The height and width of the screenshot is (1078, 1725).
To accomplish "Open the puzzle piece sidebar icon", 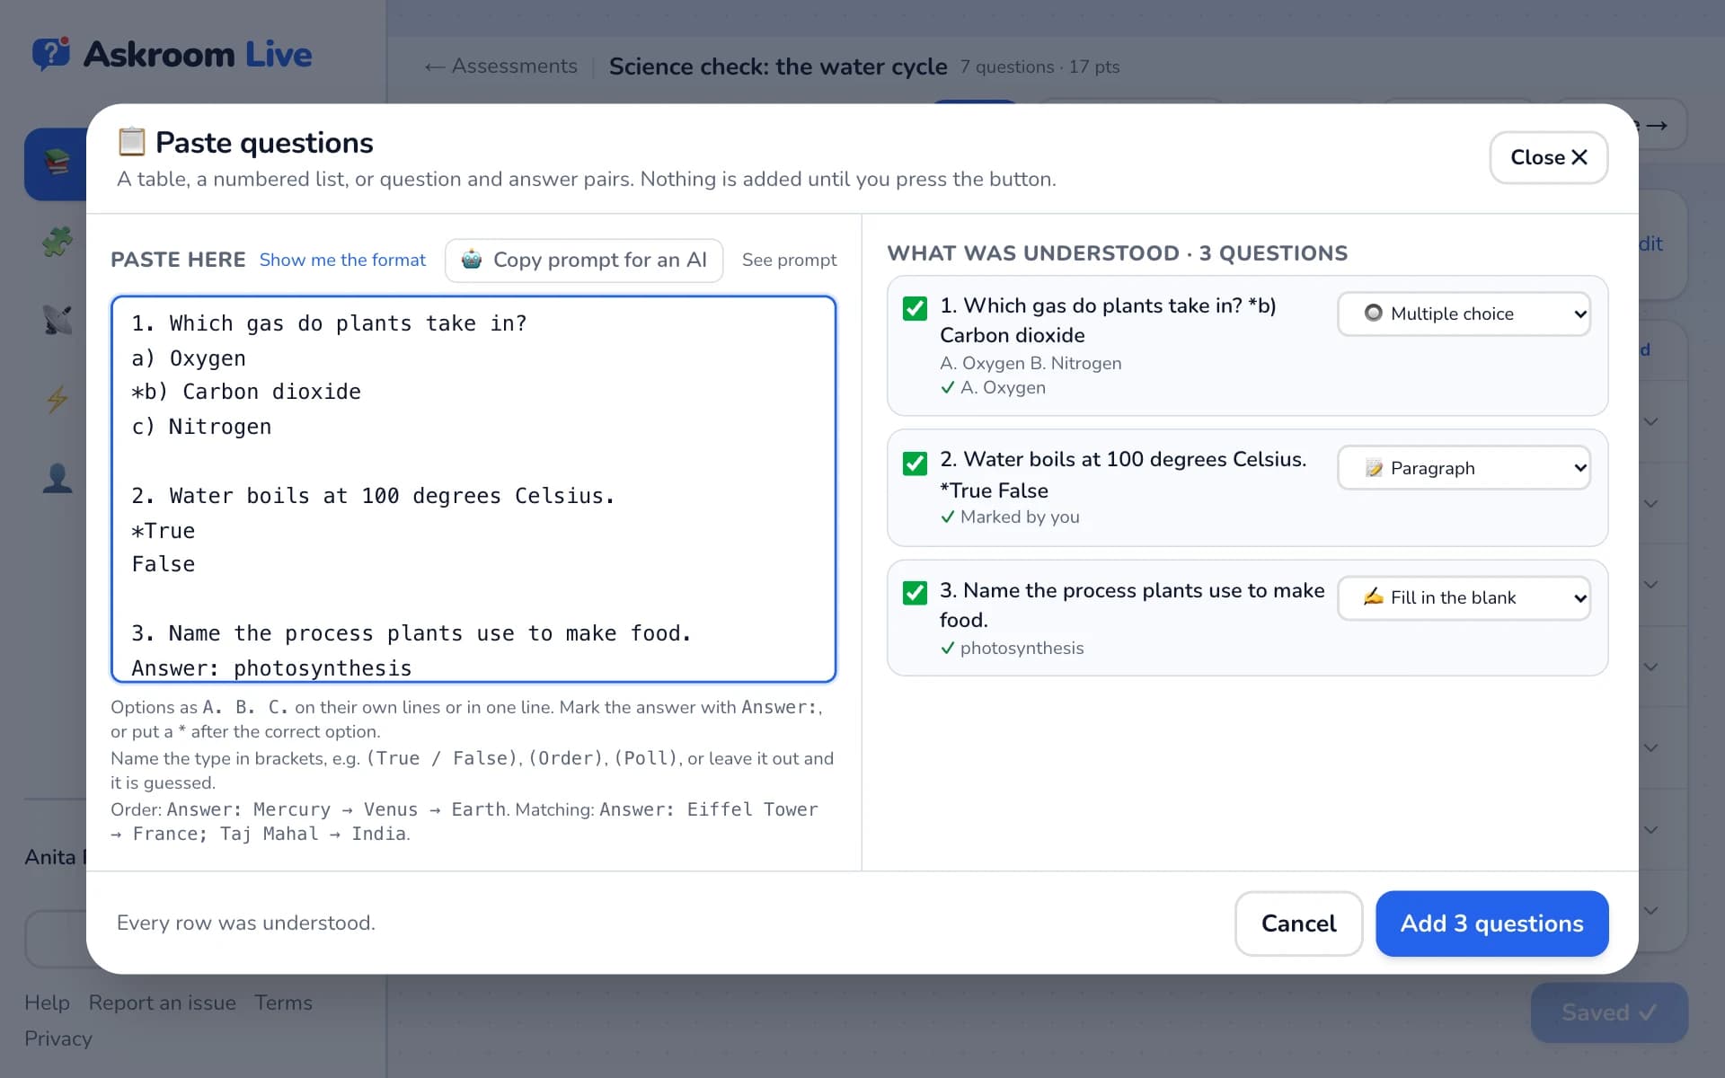I will click(57, 242).
